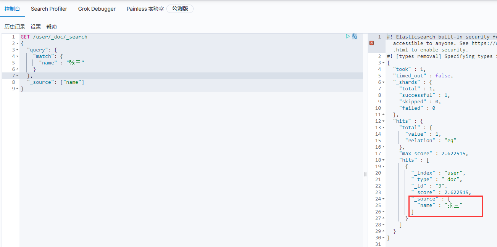Fold the "match" block in request editor
497x247 pixels.
tap(17, 56)
